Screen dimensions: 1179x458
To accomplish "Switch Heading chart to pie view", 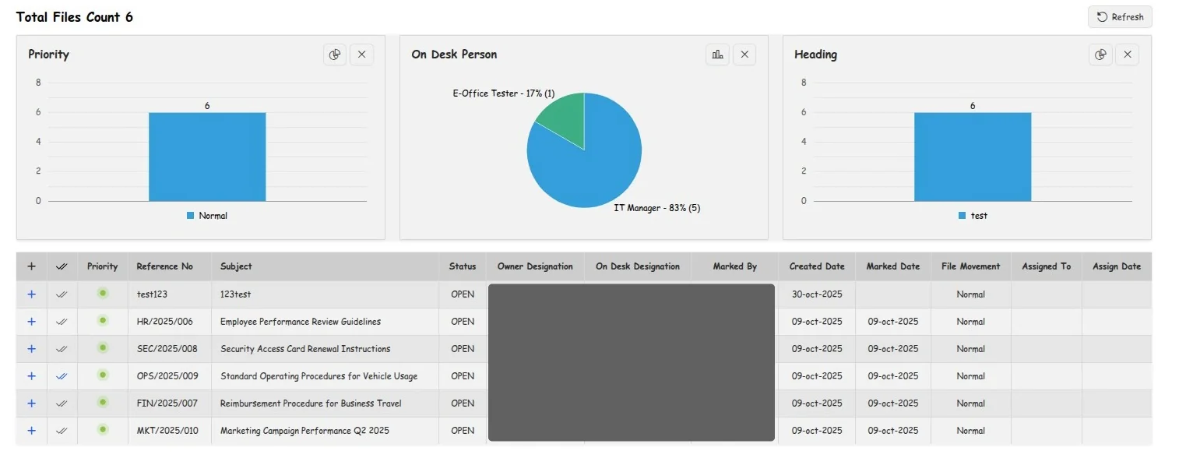I will click(1100, 55).
